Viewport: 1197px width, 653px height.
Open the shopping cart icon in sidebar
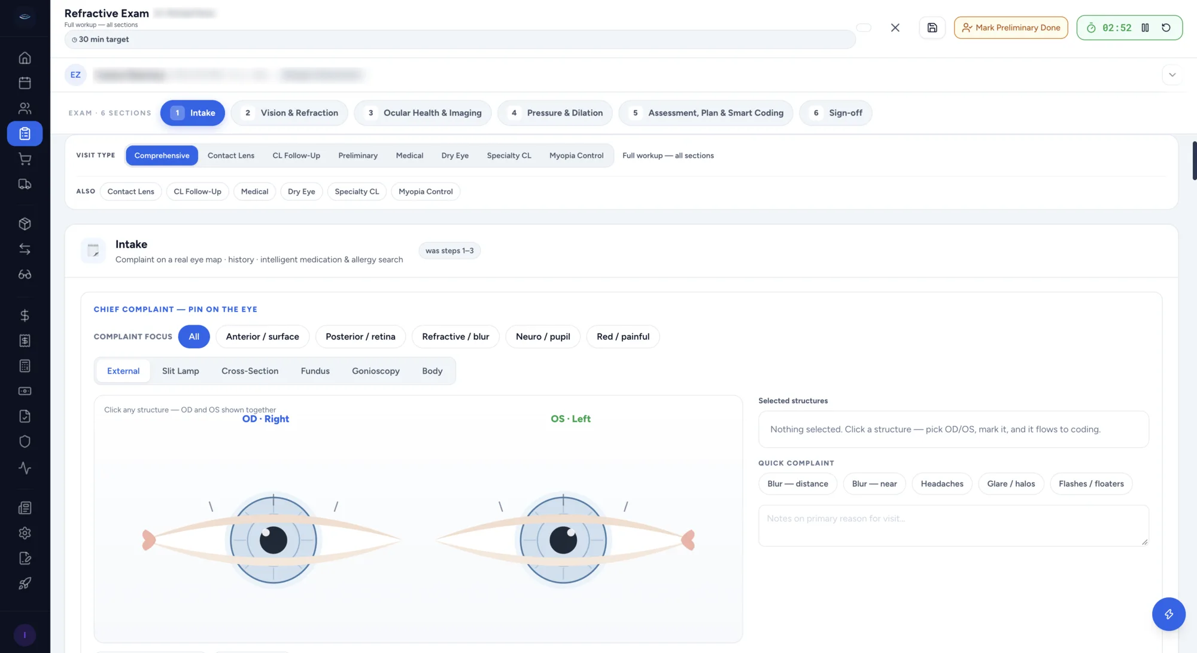[x=25, y=159]
